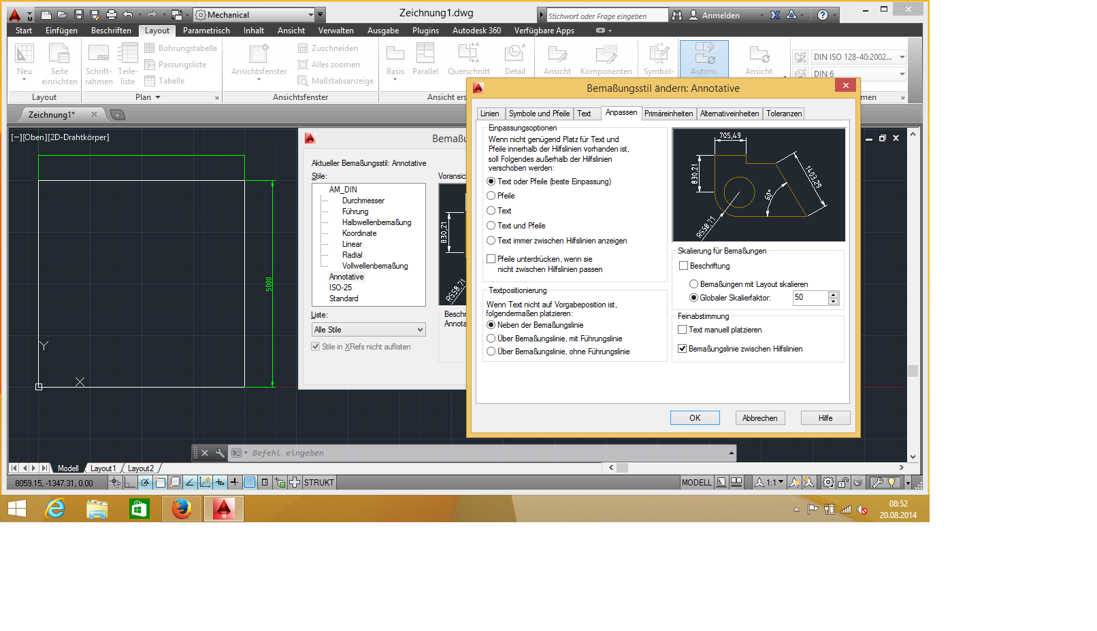Image resolution: width=1097 pixels, height=631 pixels.
Task: Click the Open folder icon in the quick access toolbar
Action: (x=62, y=14)
